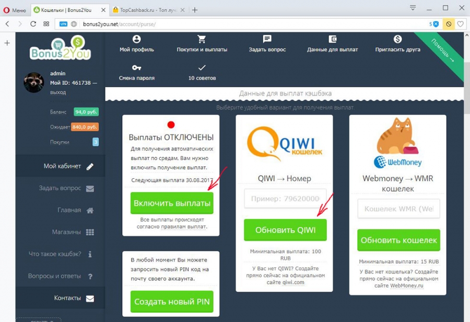Click the 94,0 руб. balance badge
Screen dimensions: 470x322
pos(86,112)
